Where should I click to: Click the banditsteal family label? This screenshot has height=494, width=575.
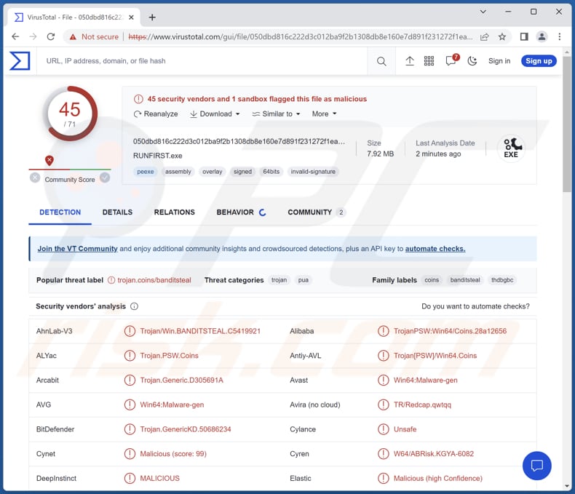click(465, 280)
